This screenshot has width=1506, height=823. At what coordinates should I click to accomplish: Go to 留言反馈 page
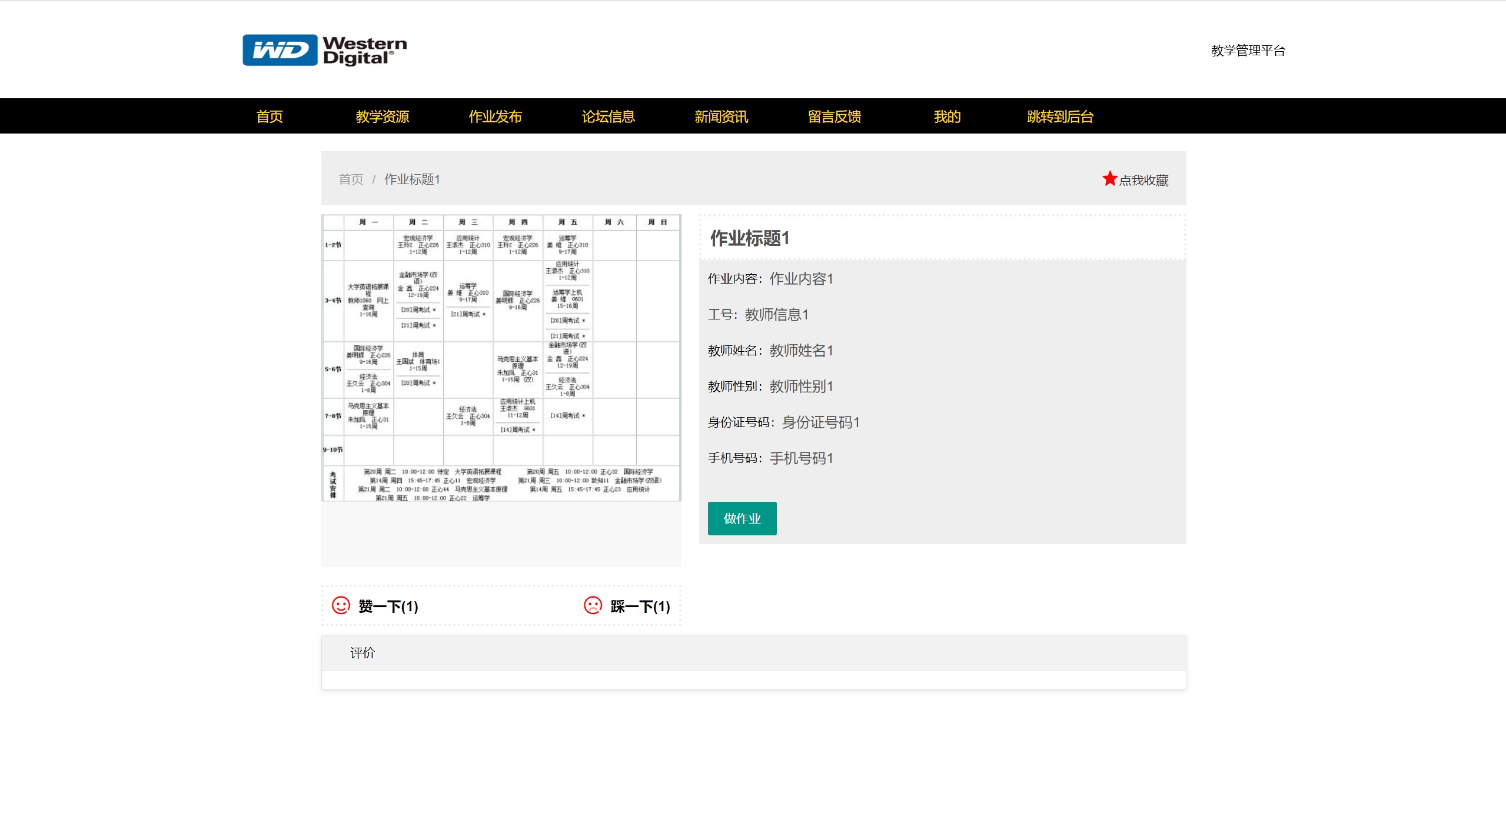point(834,116)
